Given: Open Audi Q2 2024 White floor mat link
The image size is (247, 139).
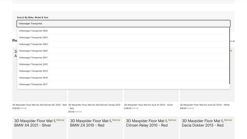Looking at the screenshot, I should click(x=205, y=105).
